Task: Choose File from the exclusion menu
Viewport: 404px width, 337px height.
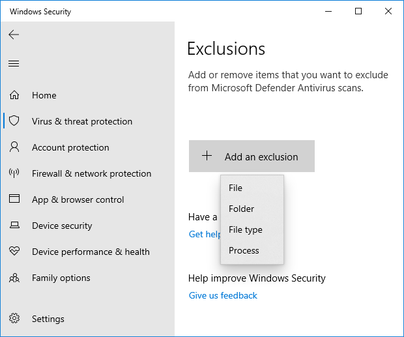Action: tap(236, 188)
